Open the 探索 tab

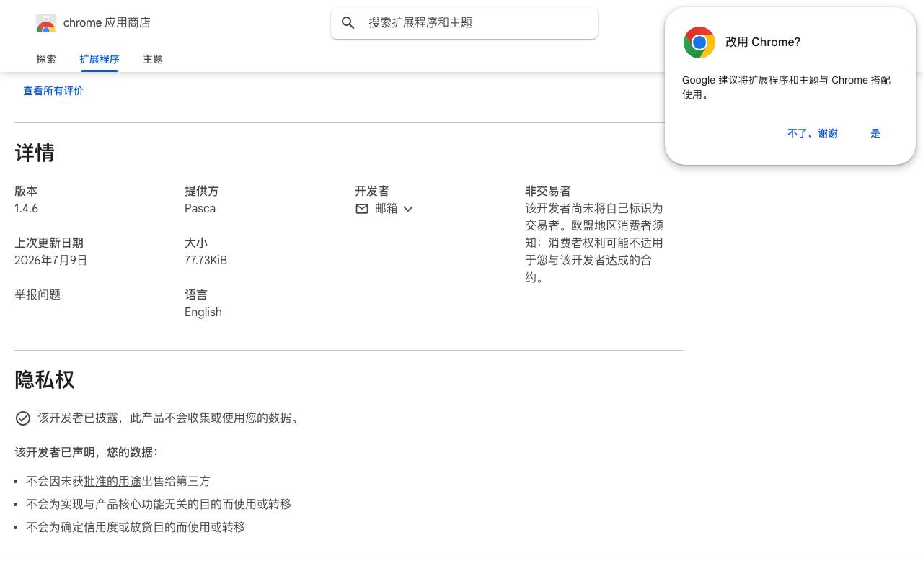[x=46, y=59]
